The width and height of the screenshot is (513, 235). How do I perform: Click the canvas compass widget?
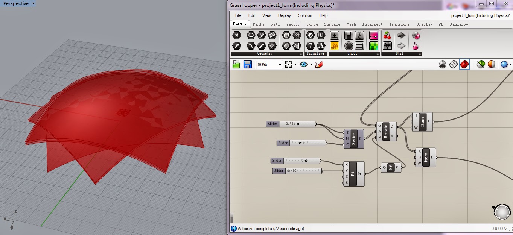(x=502, y=212)
